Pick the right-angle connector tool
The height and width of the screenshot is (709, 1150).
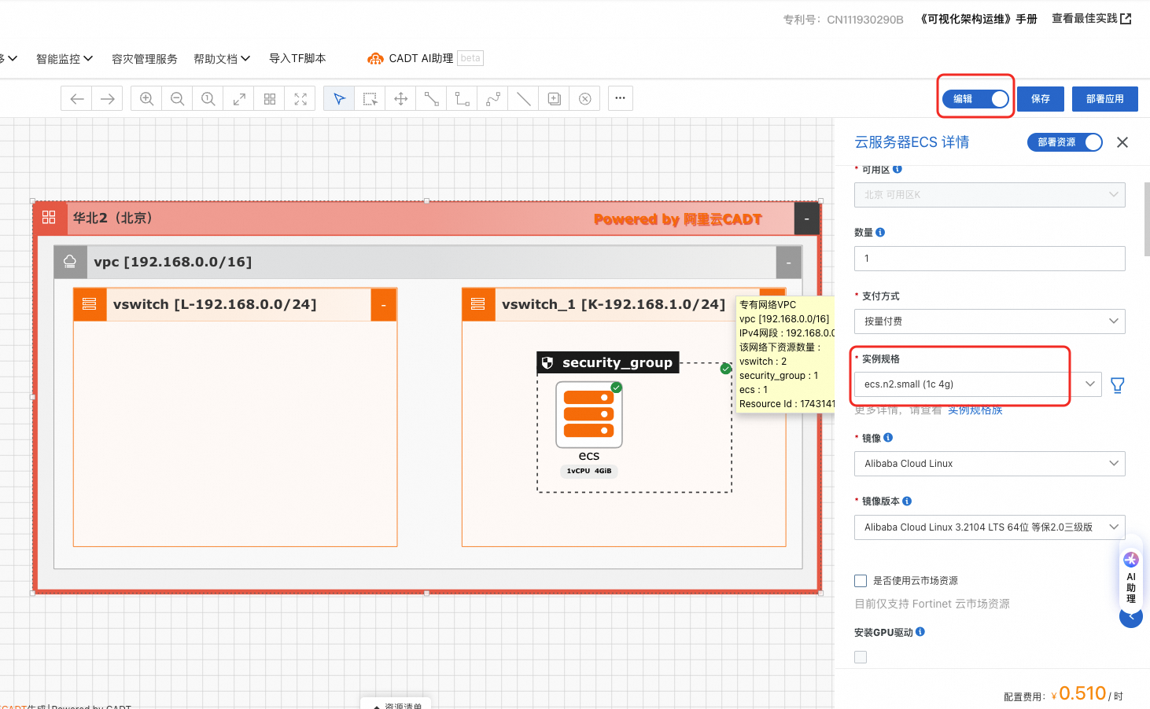coord(462,98)
